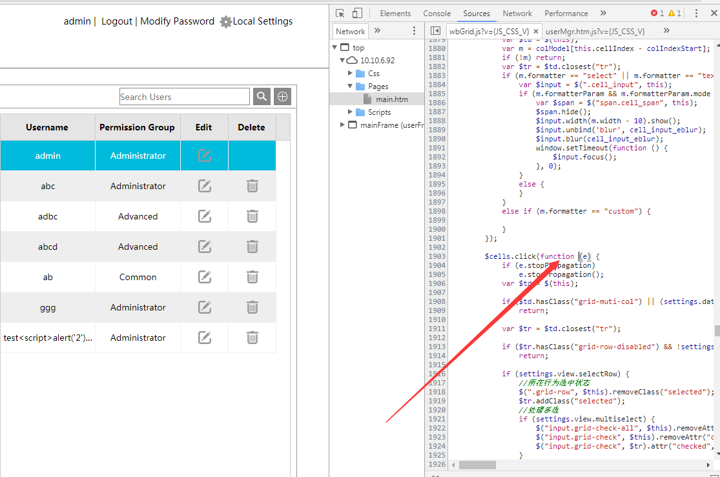The image size is (720, 477).
Task: Click in the Search Users field
Action: [x=184, y=97]
